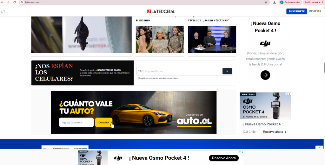The image size is (325, 165).
Task: Submit newsletter with the Ir button
Action: tap(227, 71)
